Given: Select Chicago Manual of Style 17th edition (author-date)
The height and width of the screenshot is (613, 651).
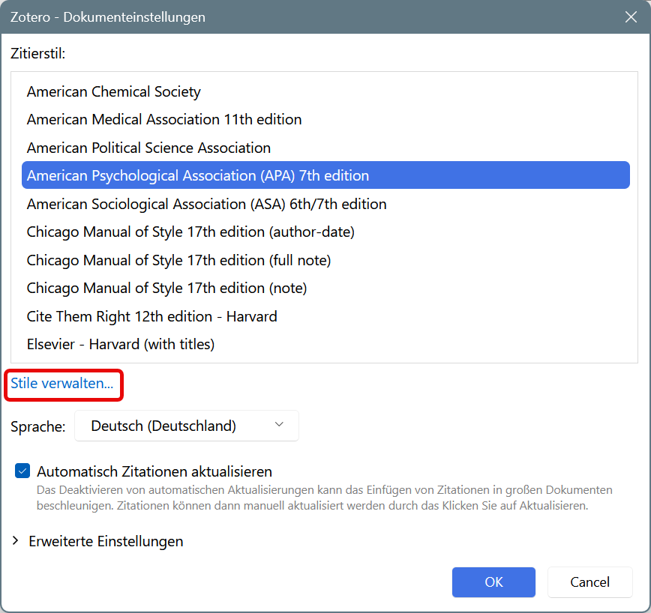Looking at the screenshot, I should point(325,232).
